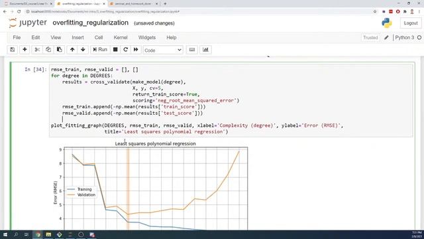This screenshot has height=239, width=424.
Task: Click the Python 3 kernel name
Action: click(404, 37)
